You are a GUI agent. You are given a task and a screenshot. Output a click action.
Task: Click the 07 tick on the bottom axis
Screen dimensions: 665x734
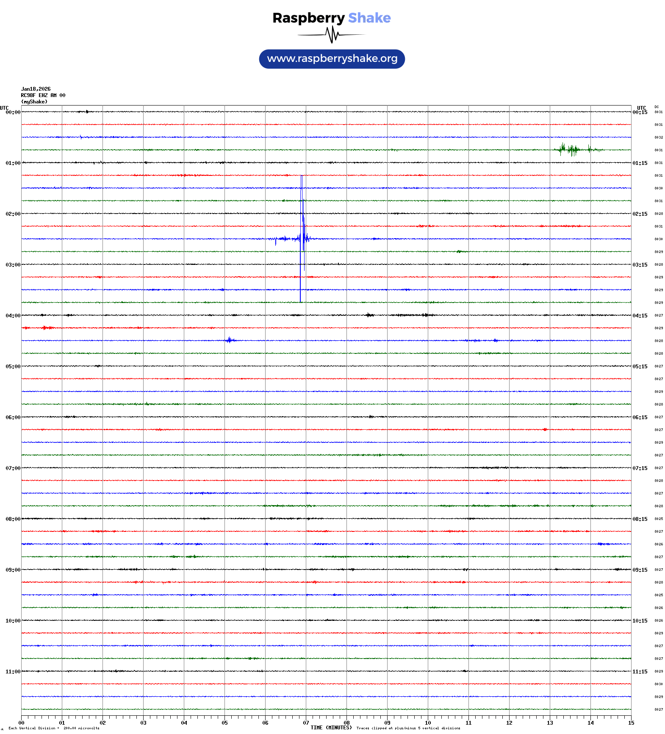306,723
